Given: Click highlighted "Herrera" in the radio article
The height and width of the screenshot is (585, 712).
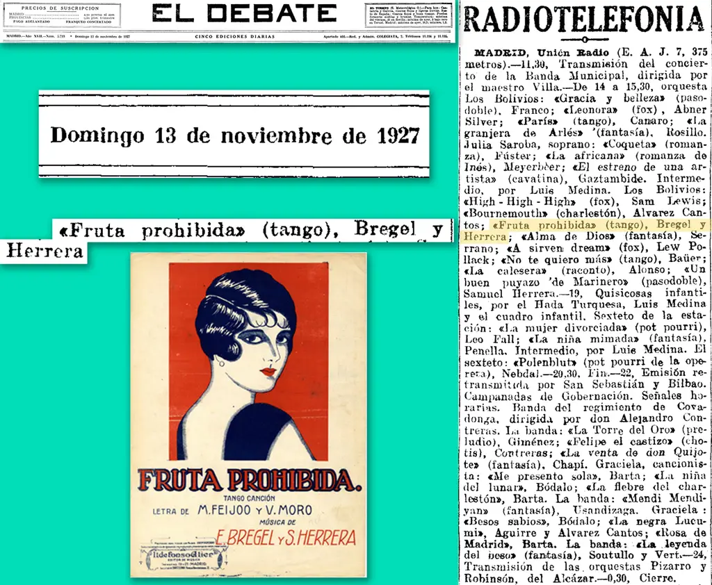Looking at the screenshot, I should pos(485,236).
